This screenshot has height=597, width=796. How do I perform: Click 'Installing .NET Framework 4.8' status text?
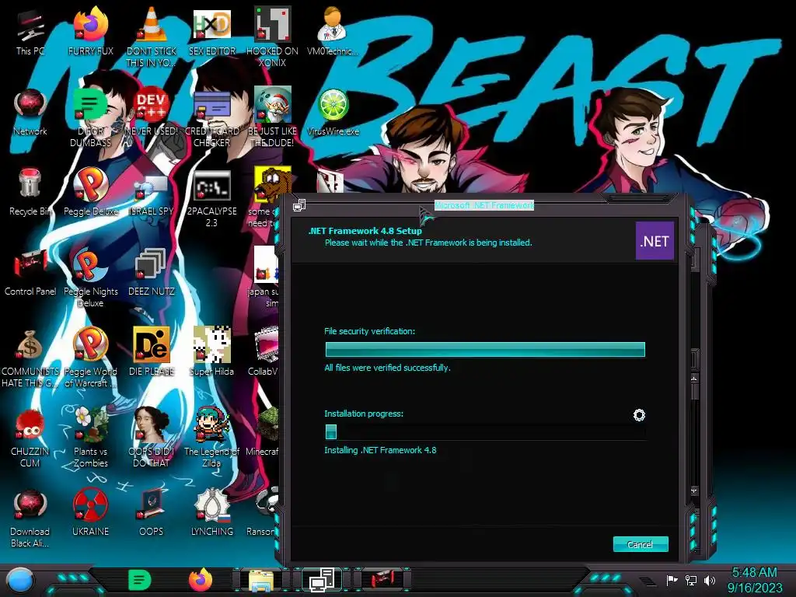point(380,450)
